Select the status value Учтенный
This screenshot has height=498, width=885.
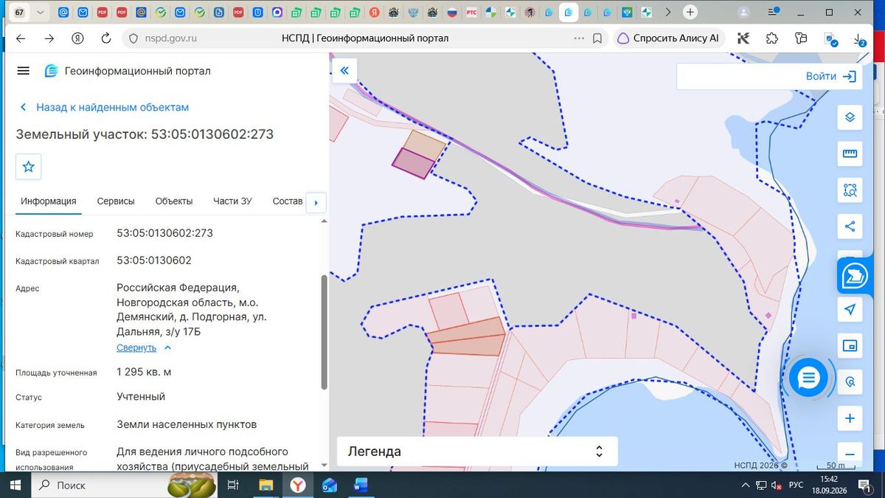point(141,397)
